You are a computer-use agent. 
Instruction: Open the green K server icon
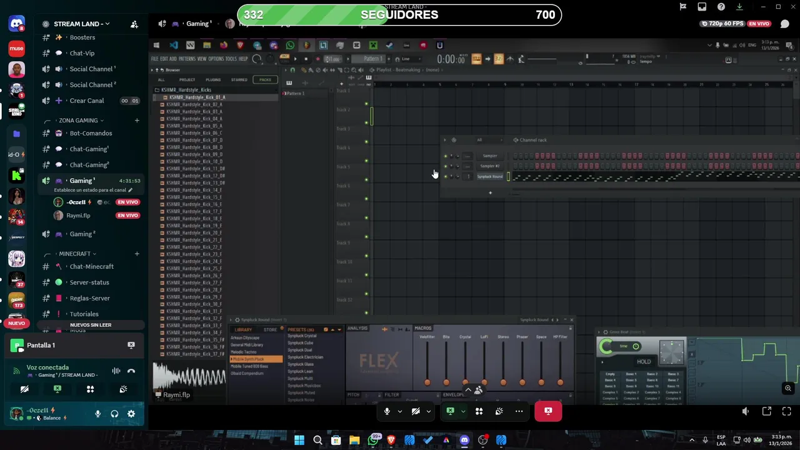coord(17,176)
